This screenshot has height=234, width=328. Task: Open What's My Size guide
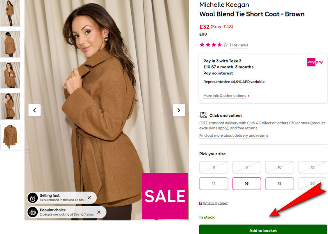215,203
